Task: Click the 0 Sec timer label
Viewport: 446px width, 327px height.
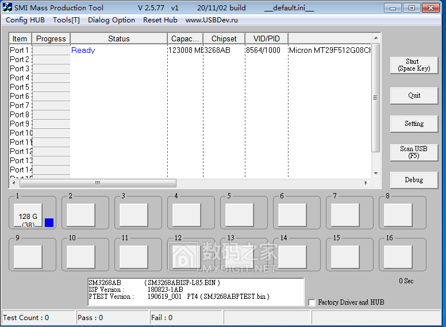Action: (x=406, y=281)
